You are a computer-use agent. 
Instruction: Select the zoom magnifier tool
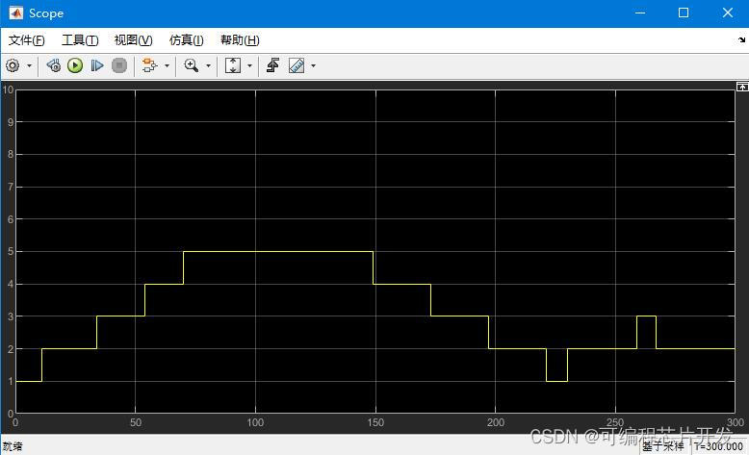pos(191,65)
